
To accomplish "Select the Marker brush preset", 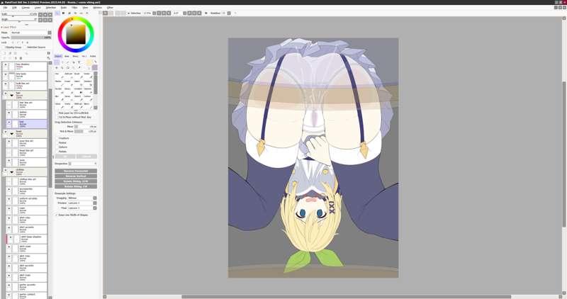I will [60, 83].
